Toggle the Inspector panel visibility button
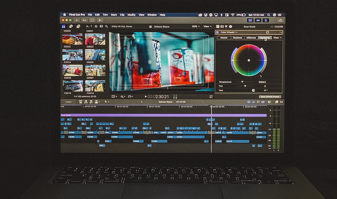The image size is (337, 199). tap(266, 20)
